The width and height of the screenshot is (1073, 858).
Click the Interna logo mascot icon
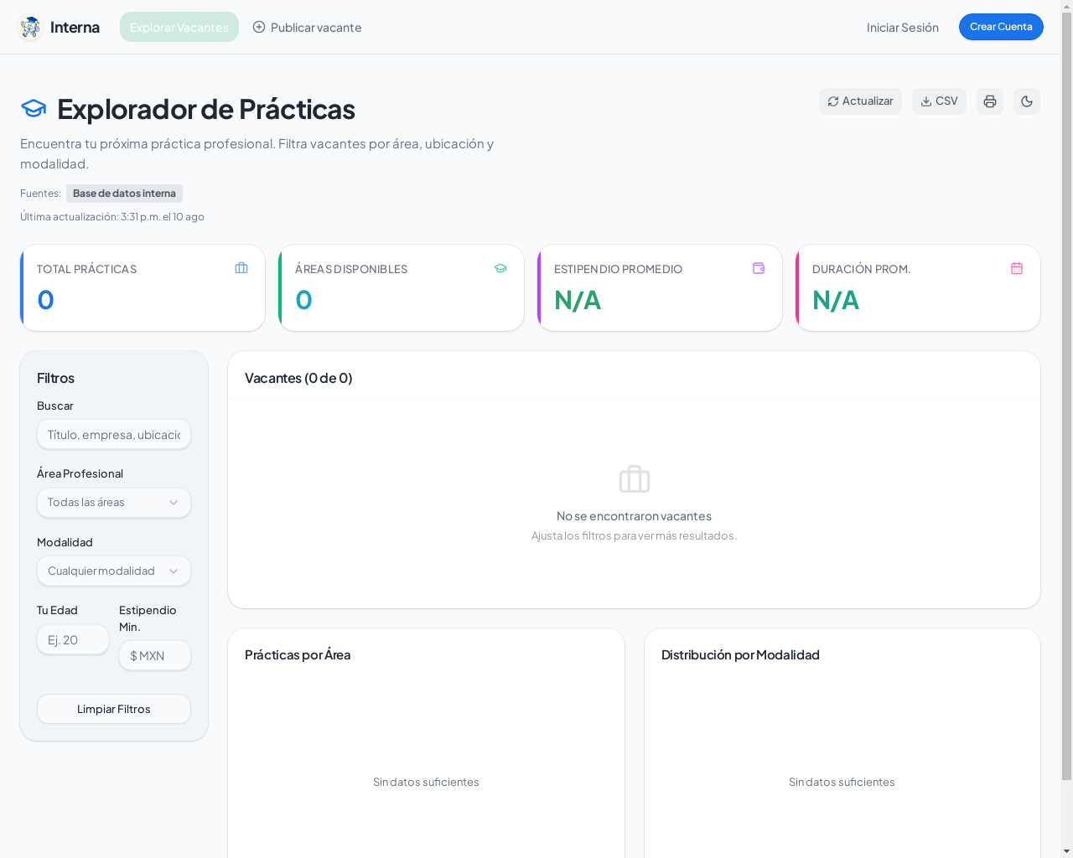pos(30,28)
